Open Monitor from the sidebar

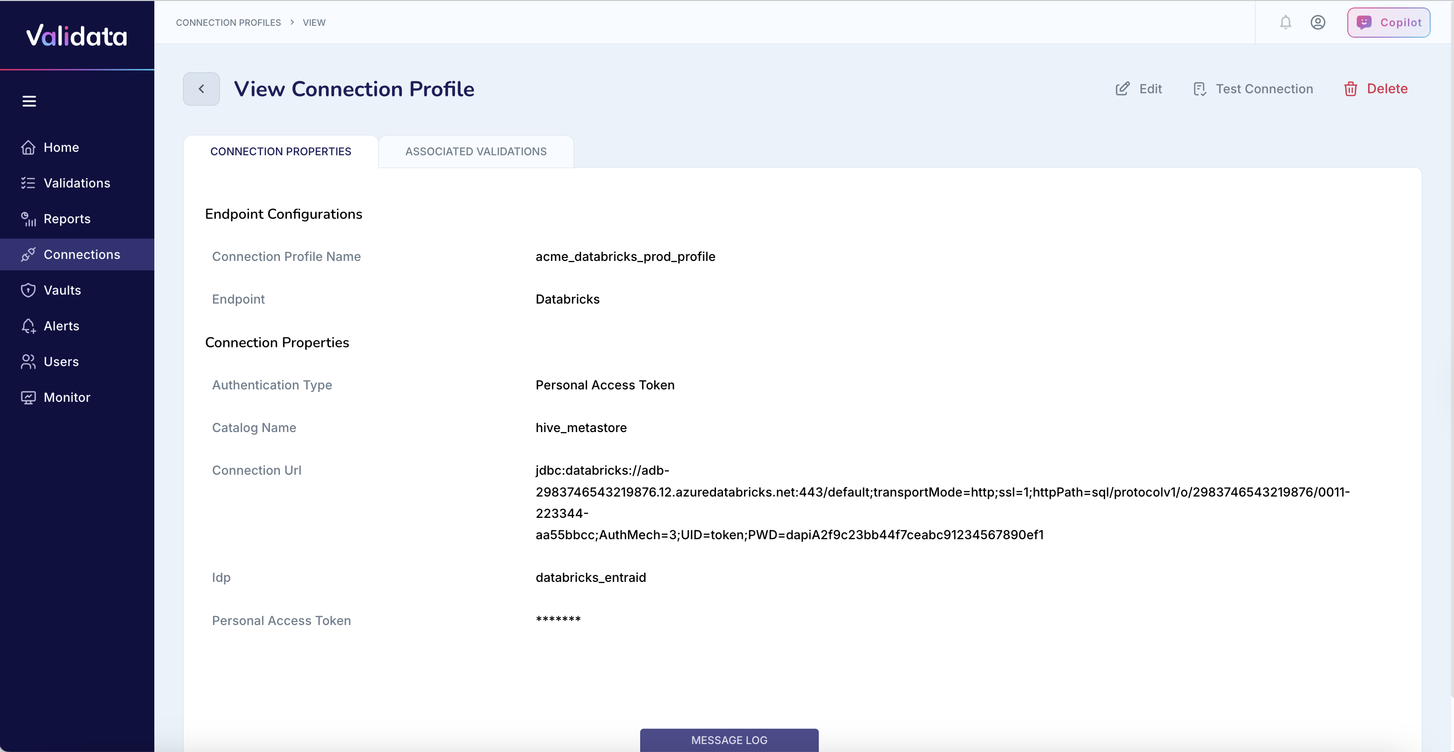point(67,397)
